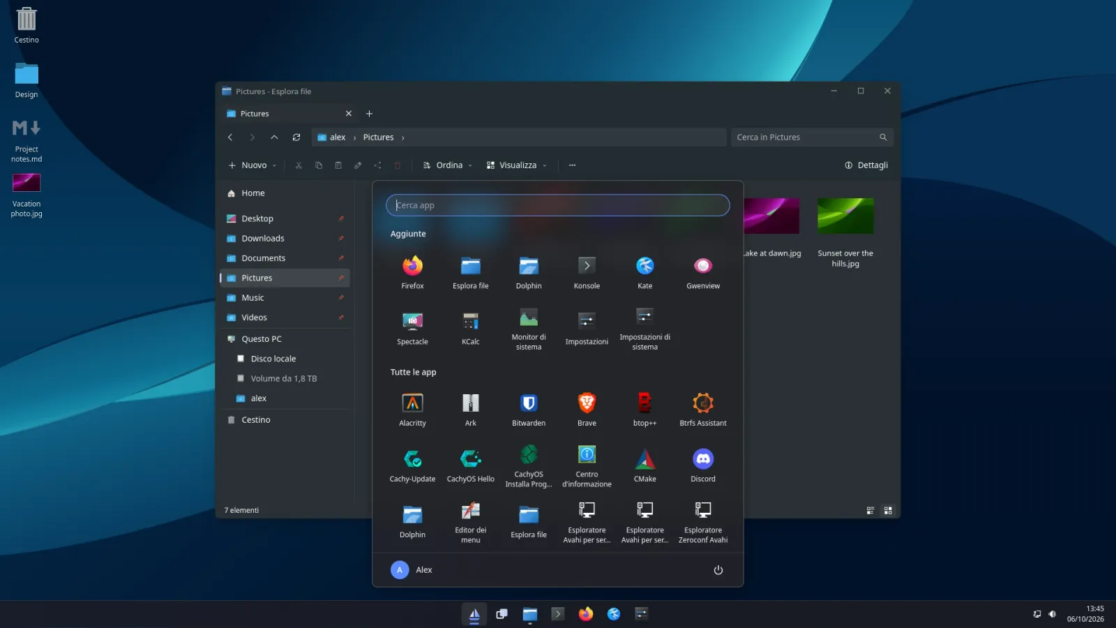1116x628 pixels.
Task: Select Questo PC in sidebar
Action: [285, 339]
